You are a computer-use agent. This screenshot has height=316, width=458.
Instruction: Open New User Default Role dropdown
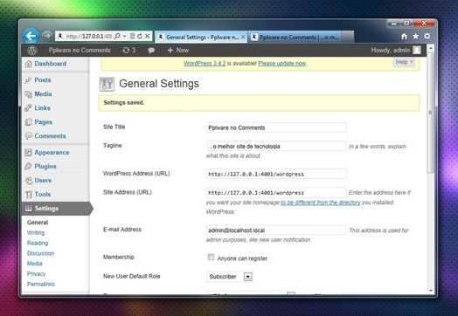click(247, 277)
